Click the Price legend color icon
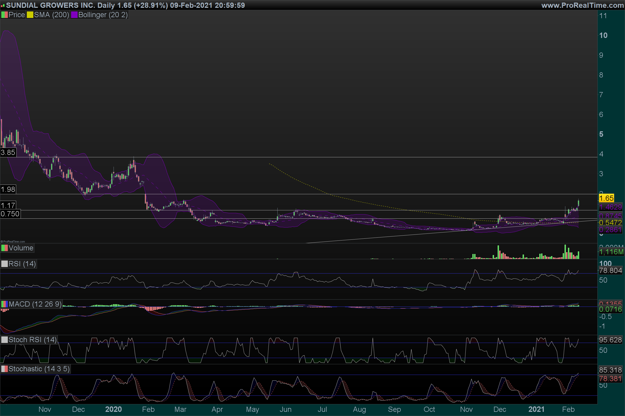This screenshot has height=416, width=625. coord(4,15)
